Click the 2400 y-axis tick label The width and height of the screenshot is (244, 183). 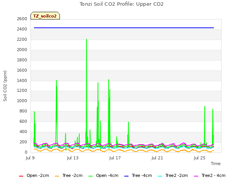point(22,29)
